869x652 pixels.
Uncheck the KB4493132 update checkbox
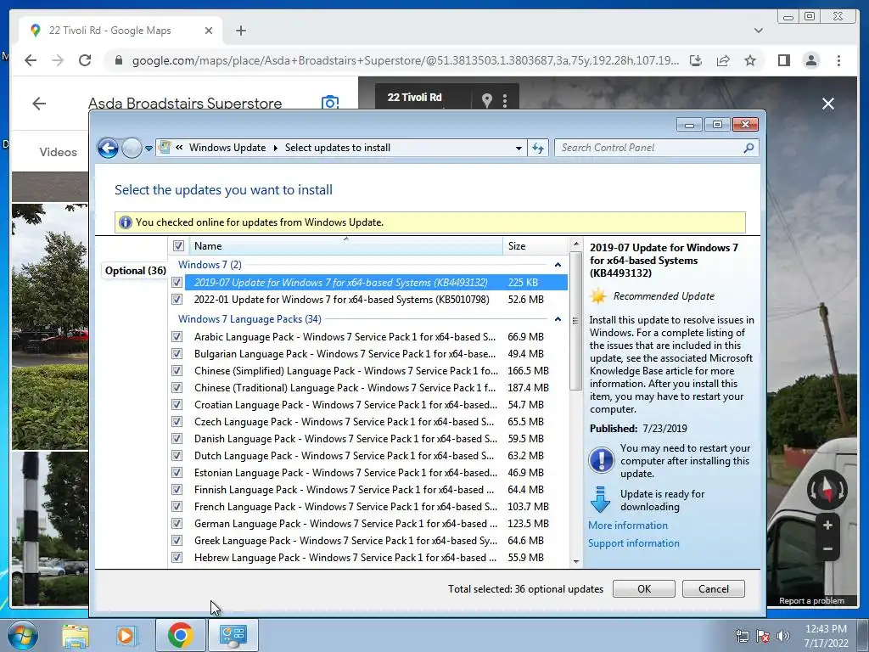pos(177,282)
